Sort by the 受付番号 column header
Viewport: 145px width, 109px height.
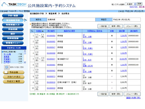coord(51,31)
